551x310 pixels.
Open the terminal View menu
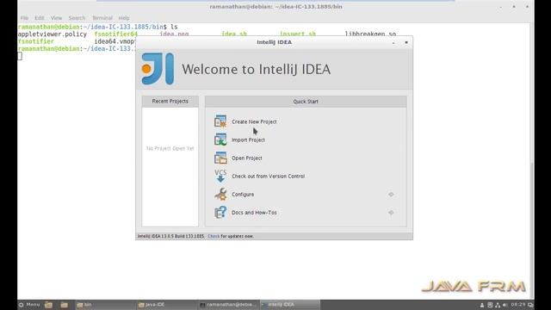pos(56,18)
